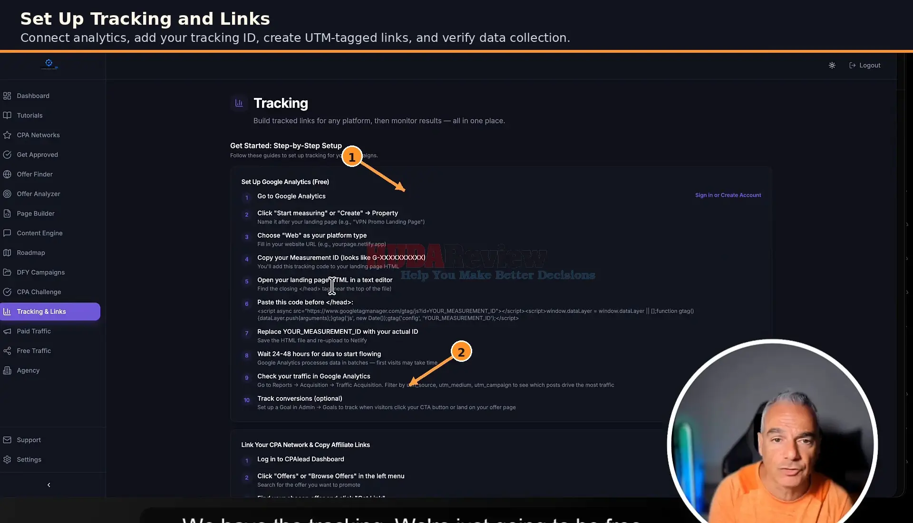Click the Sign in or Create Account link
This screenshot has height=523, width=913.
pos(728,195)
